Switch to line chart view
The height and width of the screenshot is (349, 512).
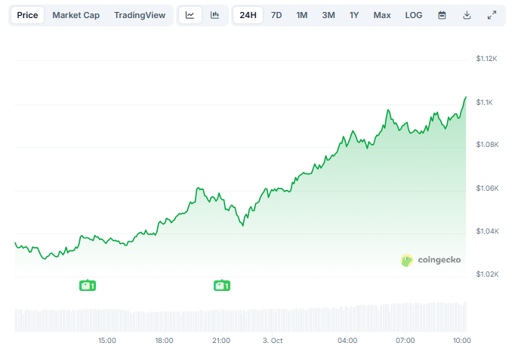(190, 15)
